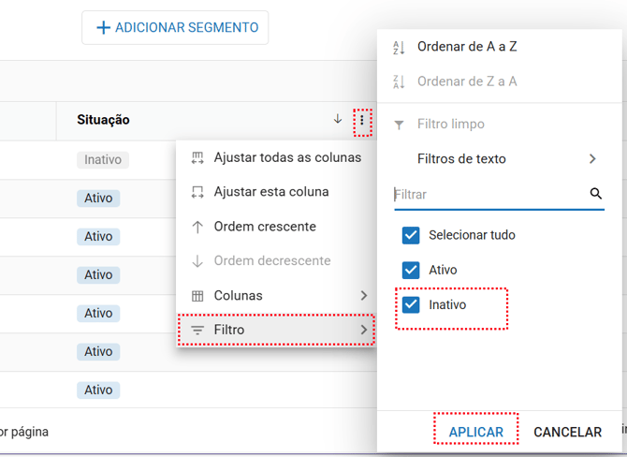Viewport: 627px width, 457px height.
Task: Select Ordem decrescente menu option
Action: click(x=271, y=261)
